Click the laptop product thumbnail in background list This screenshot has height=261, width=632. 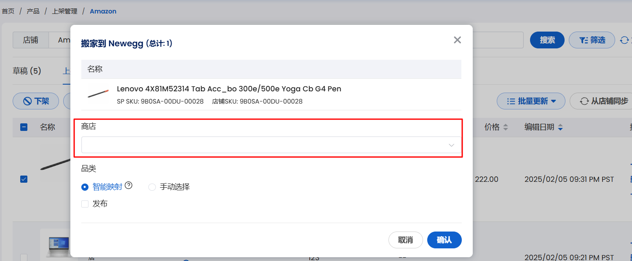tap(55, 245)
